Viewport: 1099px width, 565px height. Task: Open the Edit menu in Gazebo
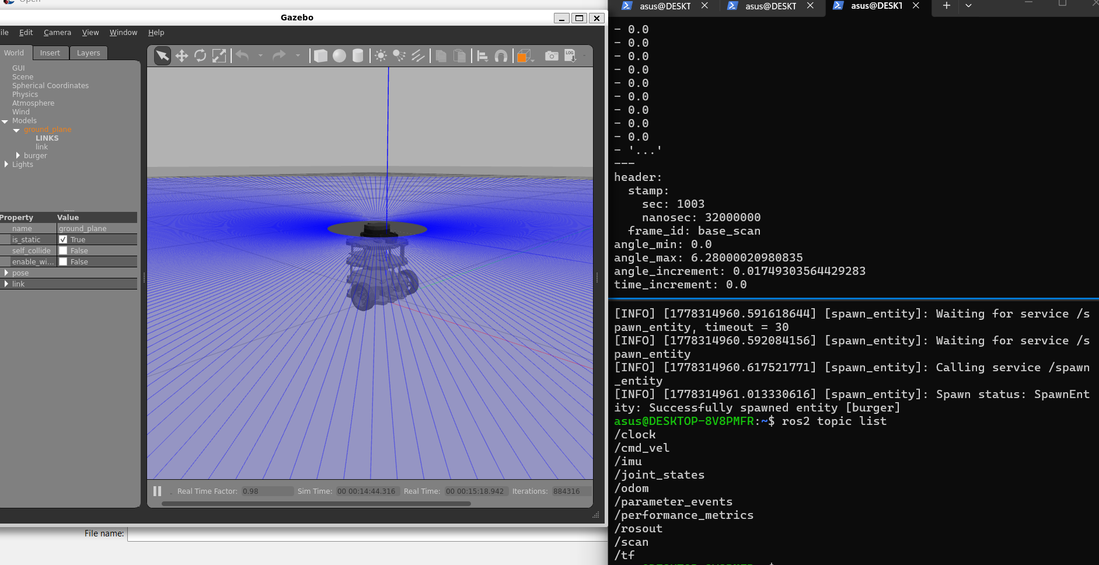click(26, 33)
